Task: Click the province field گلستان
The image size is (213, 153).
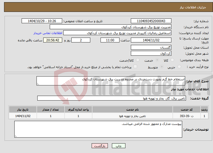Action: 151,47
